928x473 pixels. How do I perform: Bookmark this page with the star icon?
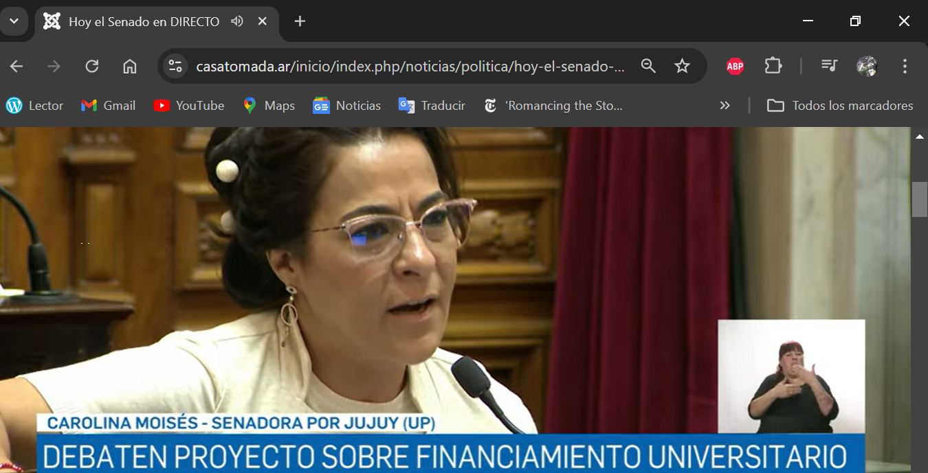681,66
